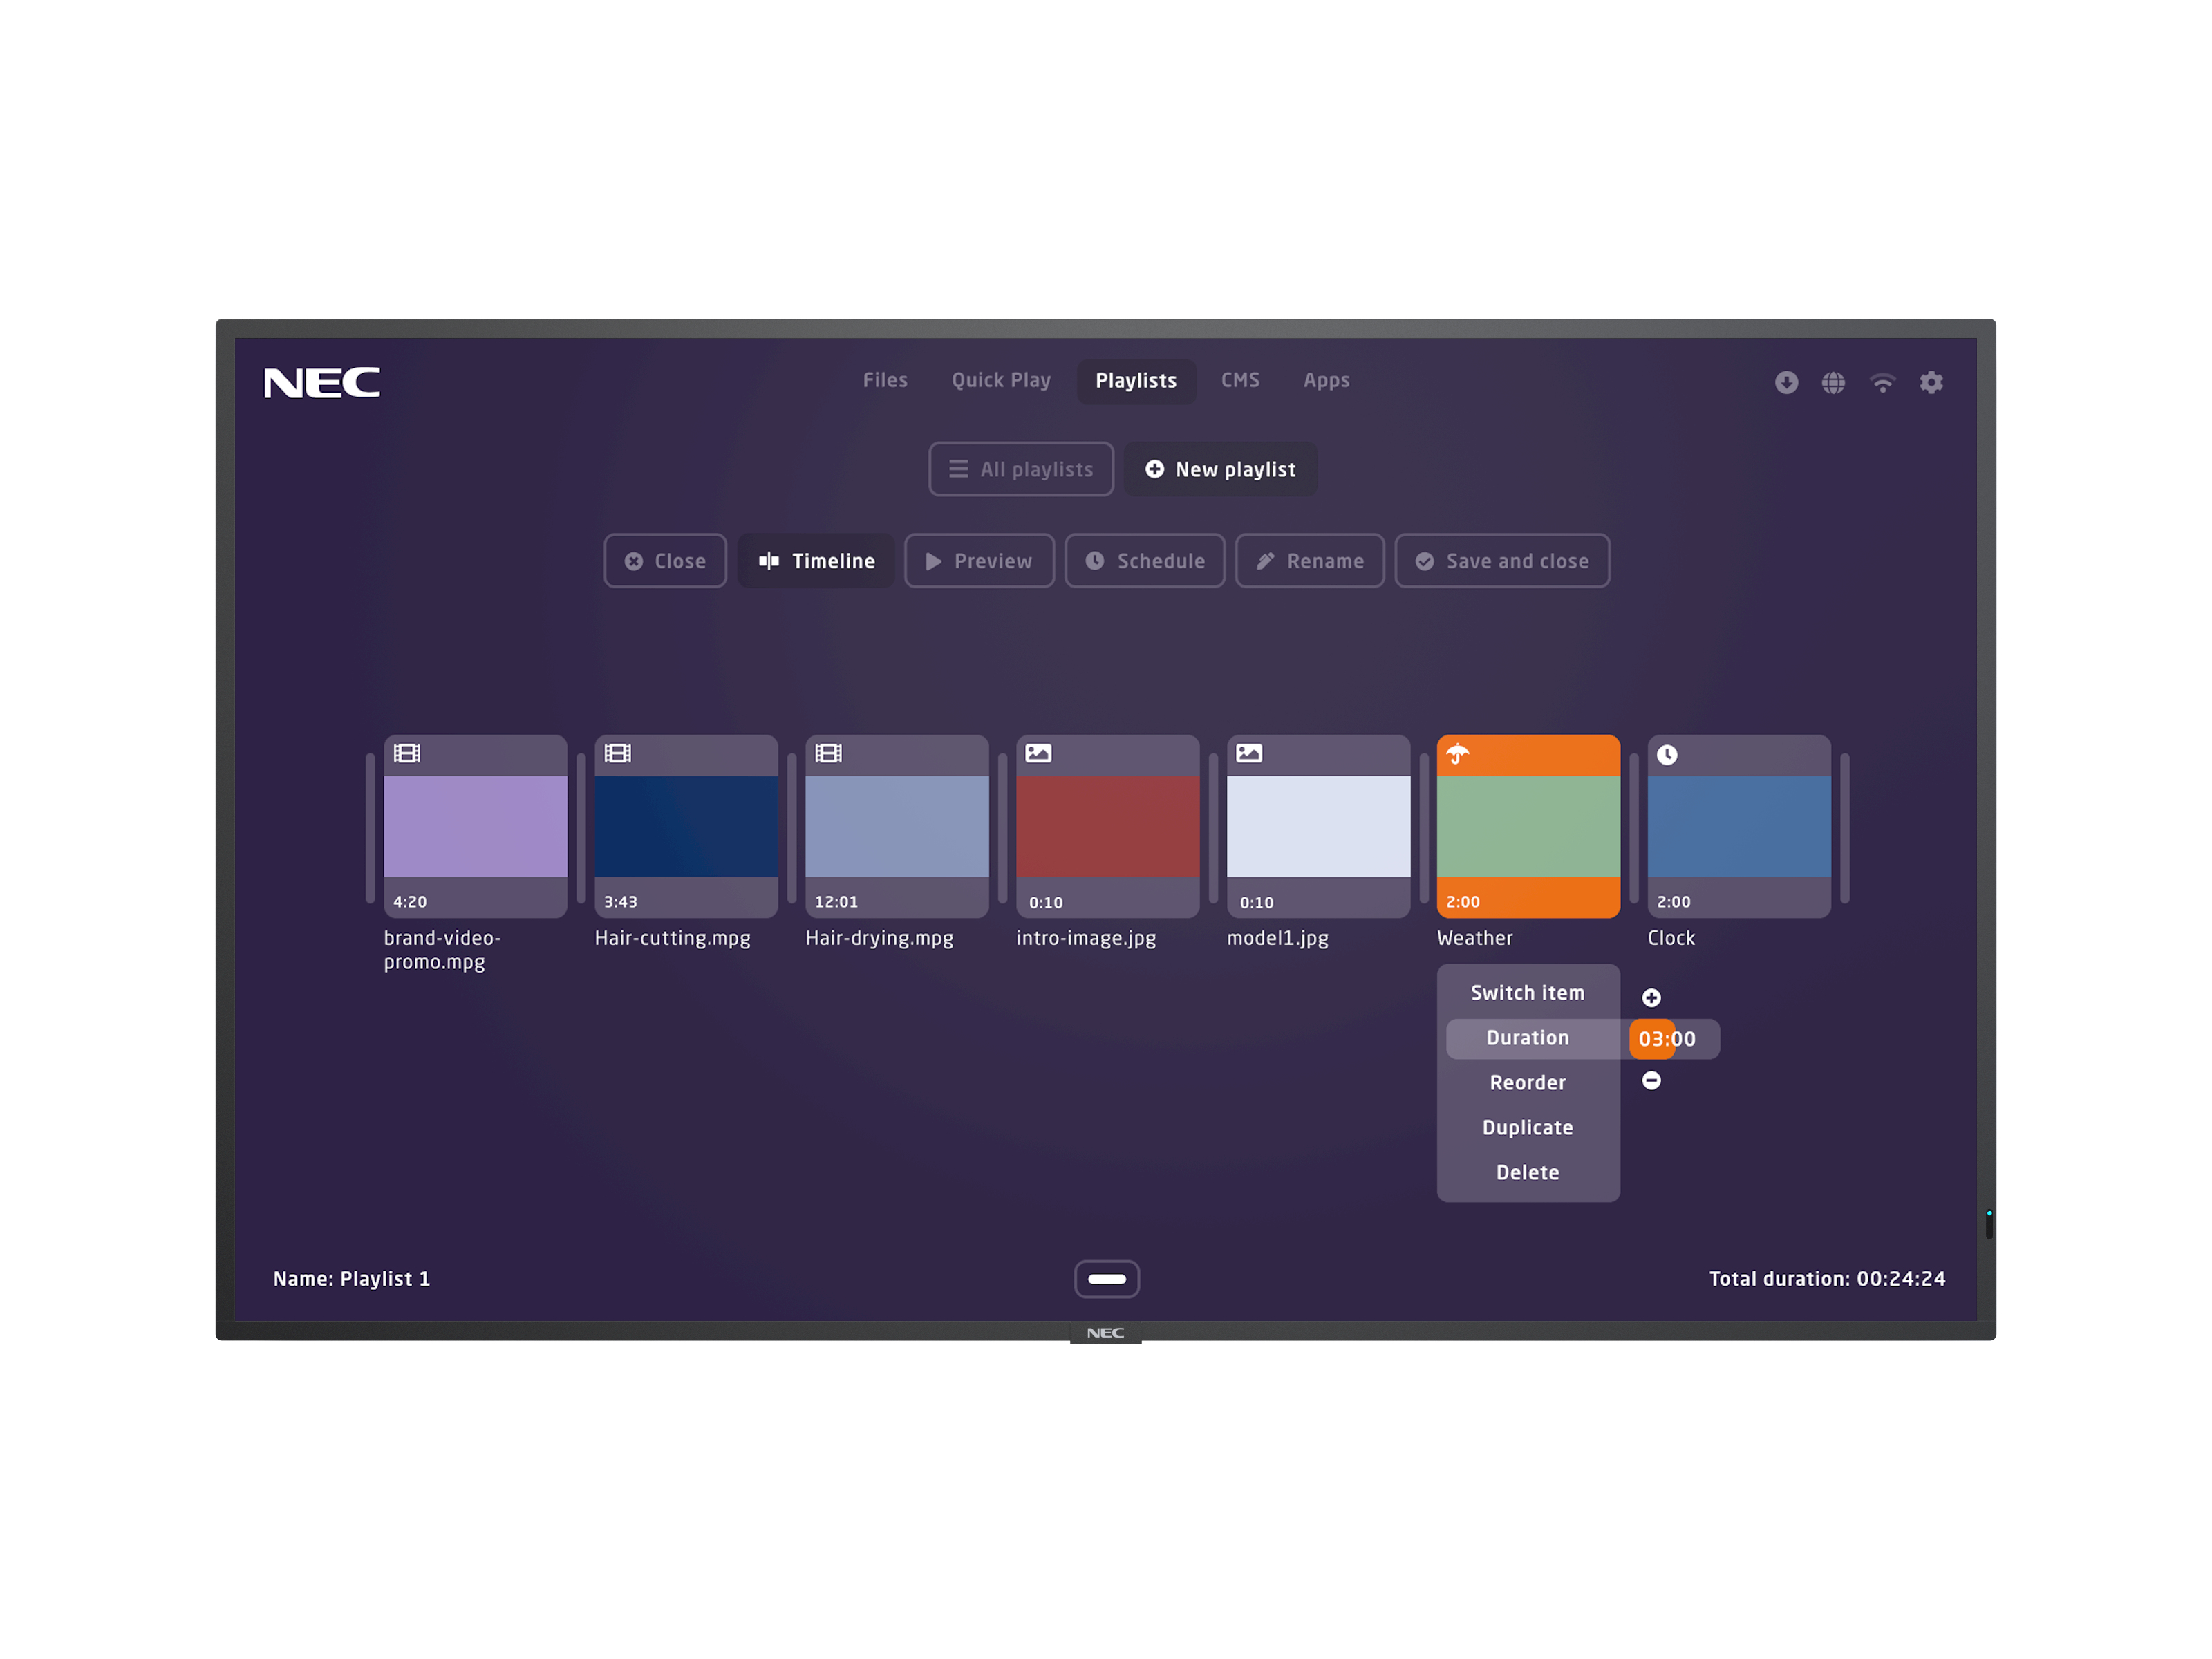Image resolution: width=2212 pixels, height=1659 pixels.
Task: Click Duplicate in the context menu
Action: coord(1529,1126)
